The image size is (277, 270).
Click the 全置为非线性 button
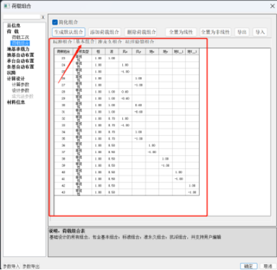[215, 32]
